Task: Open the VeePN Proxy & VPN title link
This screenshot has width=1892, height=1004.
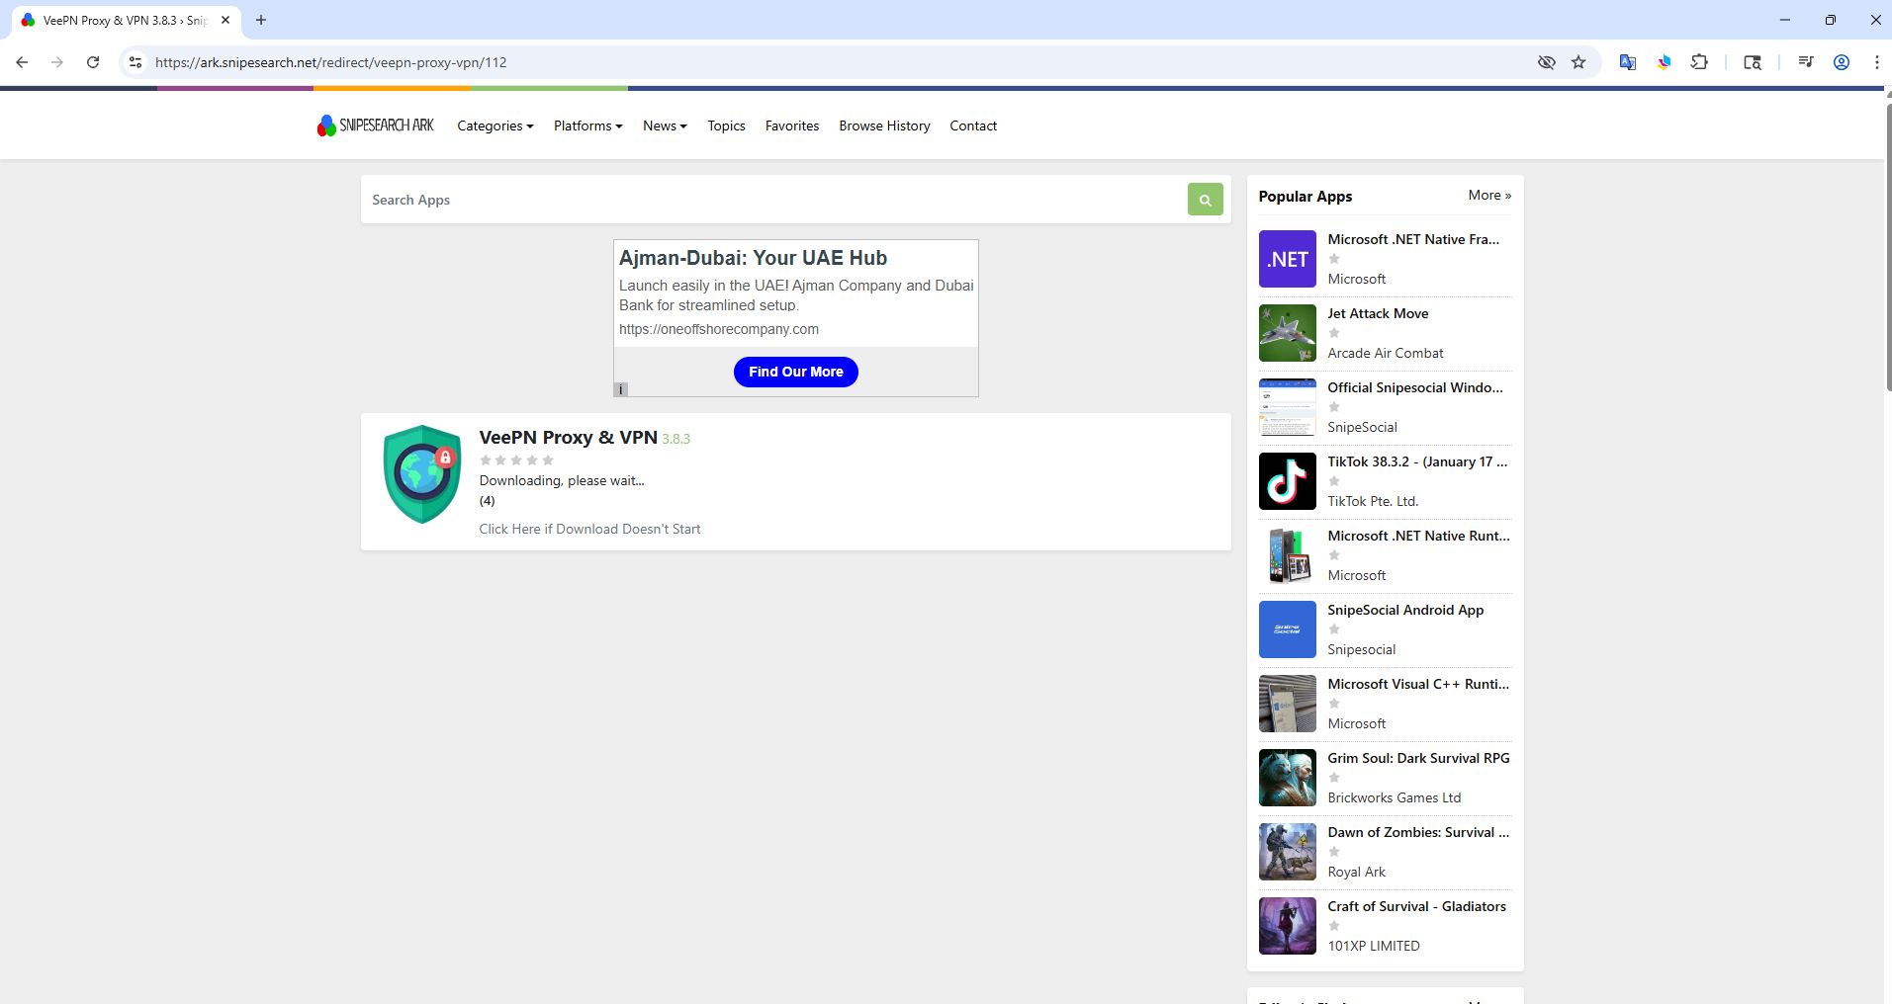Action: [x=569, y=437]
